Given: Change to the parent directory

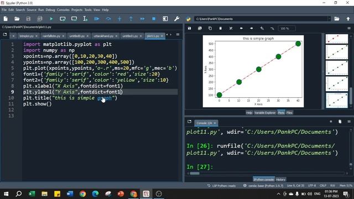Looking at the screenshot, I should point(348,19).
